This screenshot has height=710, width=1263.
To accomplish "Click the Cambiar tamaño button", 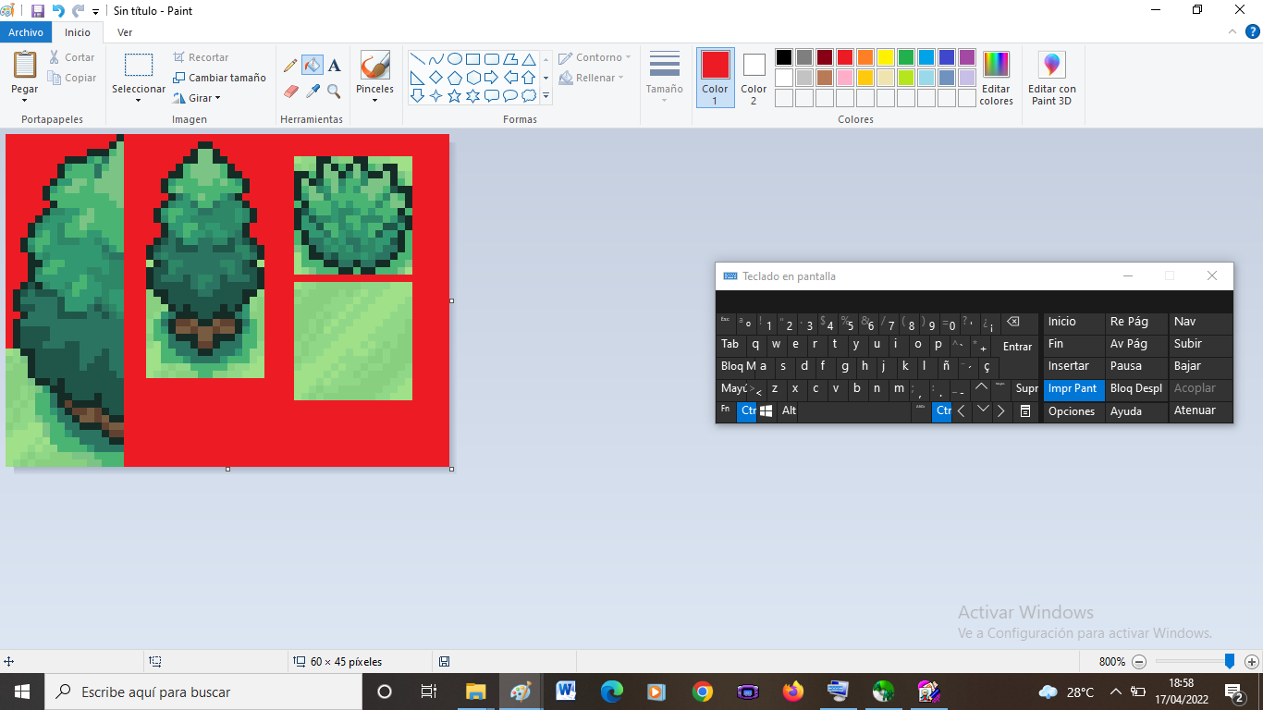I will point(219,78).
